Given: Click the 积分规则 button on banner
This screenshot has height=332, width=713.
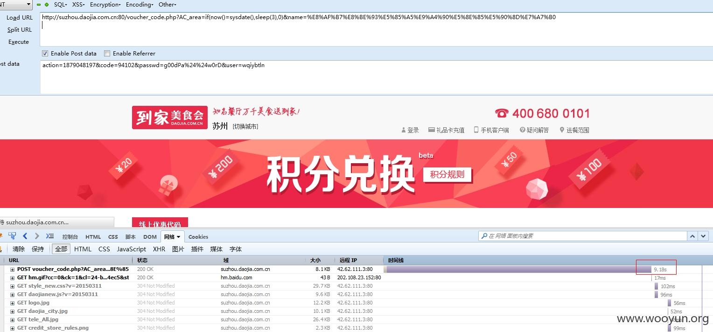Looking at the screenshot, I should click(447, 175).
